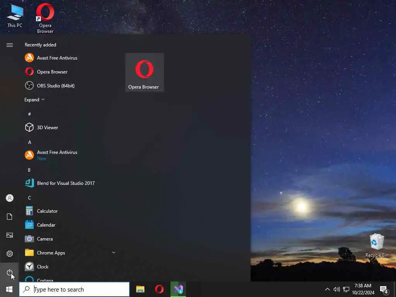This screenshot has width=396, height=297.
Task: Open Documents from Start sidebar
Action: coord(10,217)
